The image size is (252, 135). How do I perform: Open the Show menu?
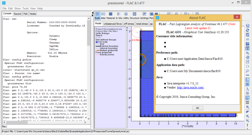pos(17,8)
